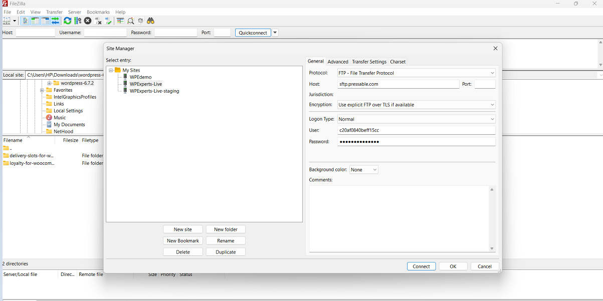This screenshot has height=301, width=603.
Task: Click the Cancel current operation icon
Action: coord(87,21)
